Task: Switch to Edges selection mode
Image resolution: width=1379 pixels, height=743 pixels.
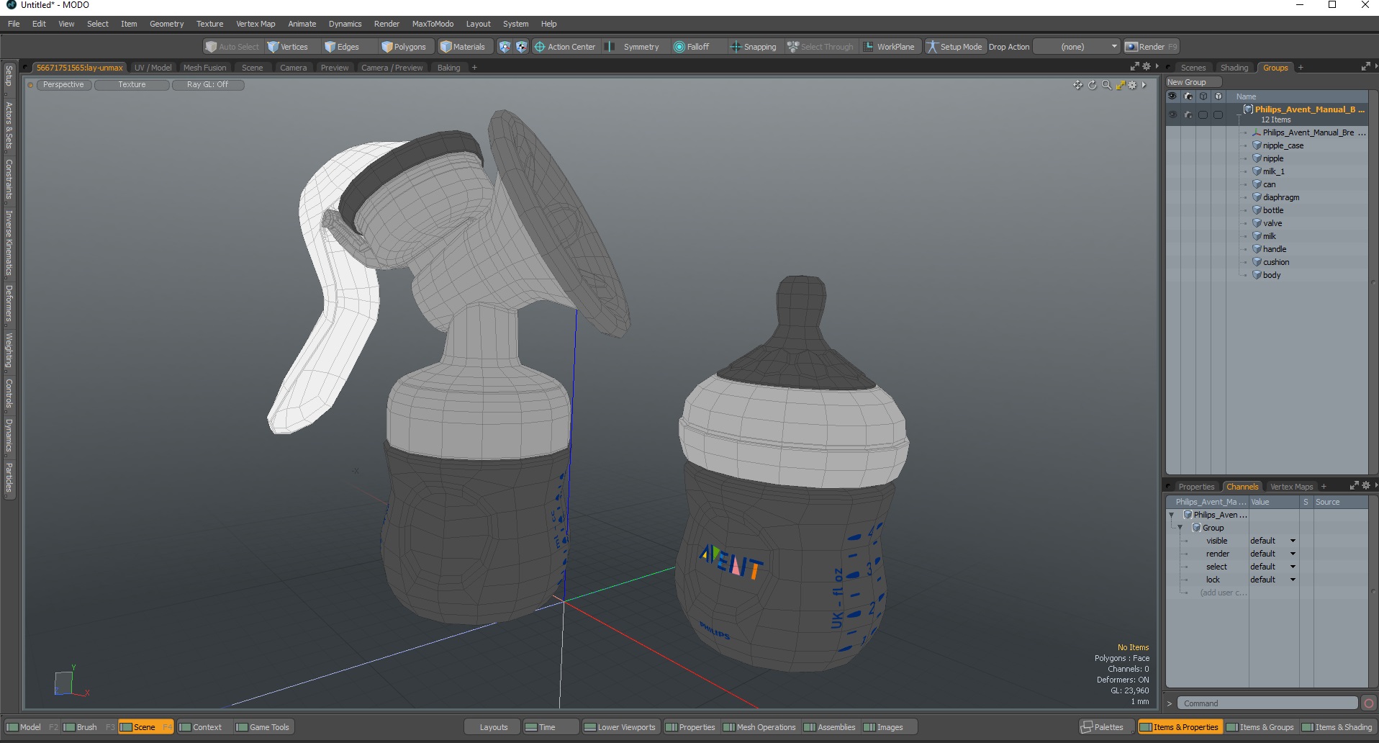Action: coord(342,47)
